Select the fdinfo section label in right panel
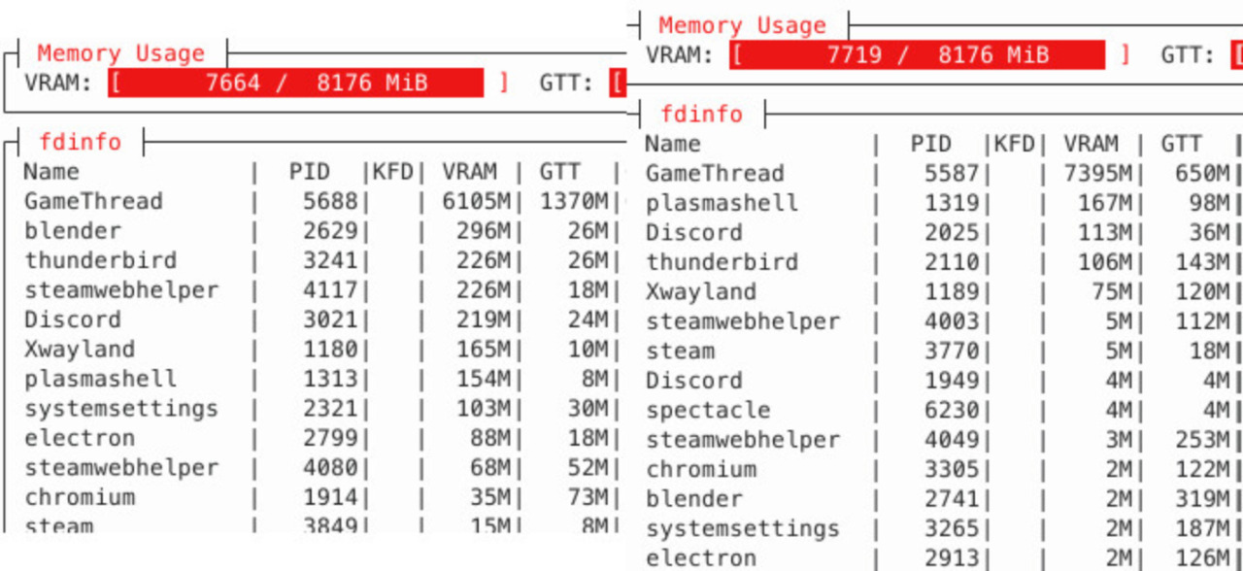 pos(701,114)
